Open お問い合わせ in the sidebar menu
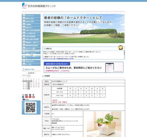 31,61
